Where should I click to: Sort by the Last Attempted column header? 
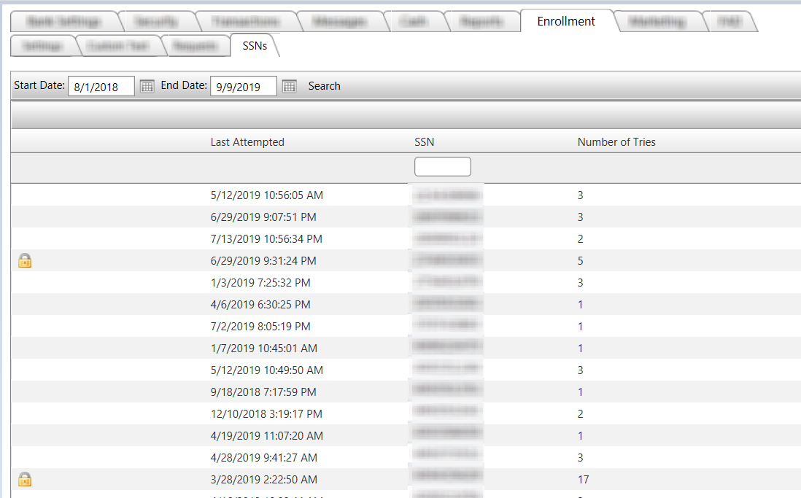pyautogui.click(x=247, y=142)
